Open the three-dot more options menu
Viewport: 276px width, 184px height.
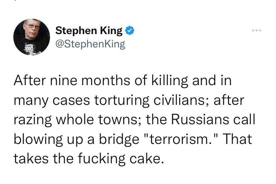(x=257, y=31)
